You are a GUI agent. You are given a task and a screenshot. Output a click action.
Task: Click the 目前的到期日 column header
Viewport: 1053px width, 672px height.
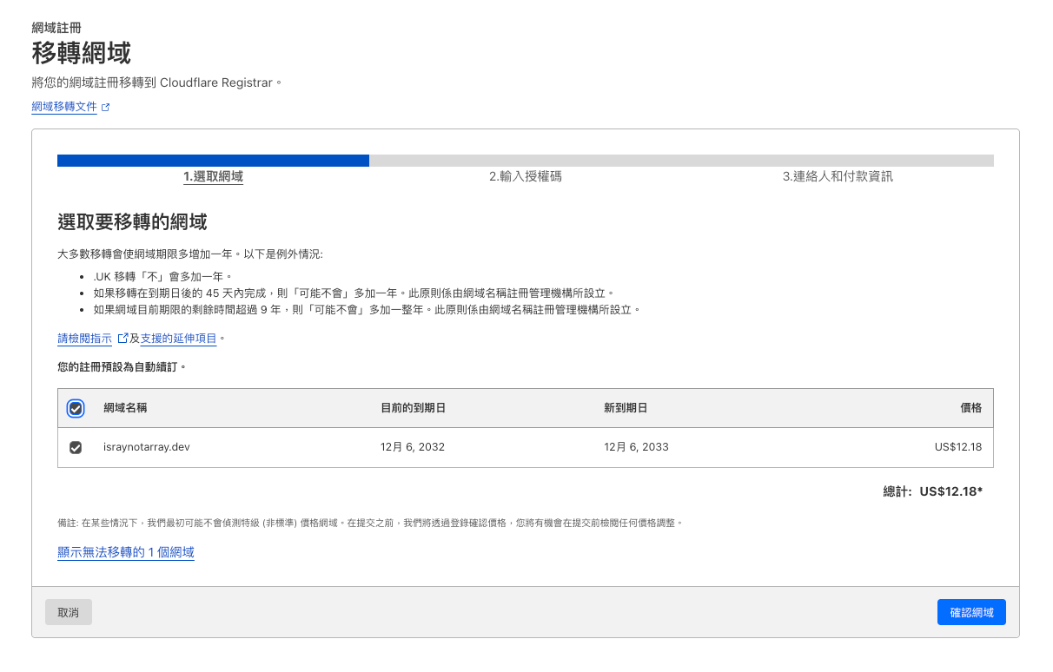point(413,408)
